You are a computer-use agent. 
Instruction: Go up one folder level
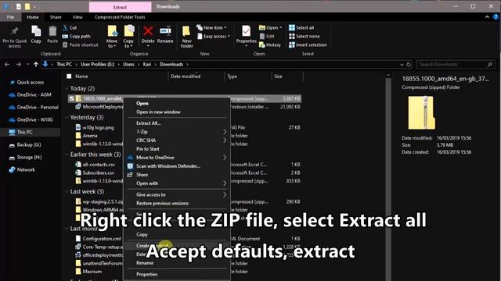pyautogui.click(x=36, y=64)
